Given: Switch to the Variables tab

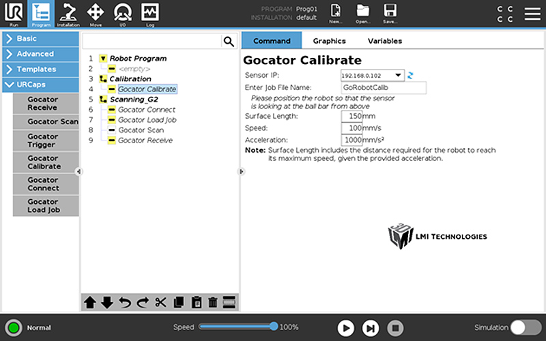Looking at the screenshot, I should (x=385, y=41).
